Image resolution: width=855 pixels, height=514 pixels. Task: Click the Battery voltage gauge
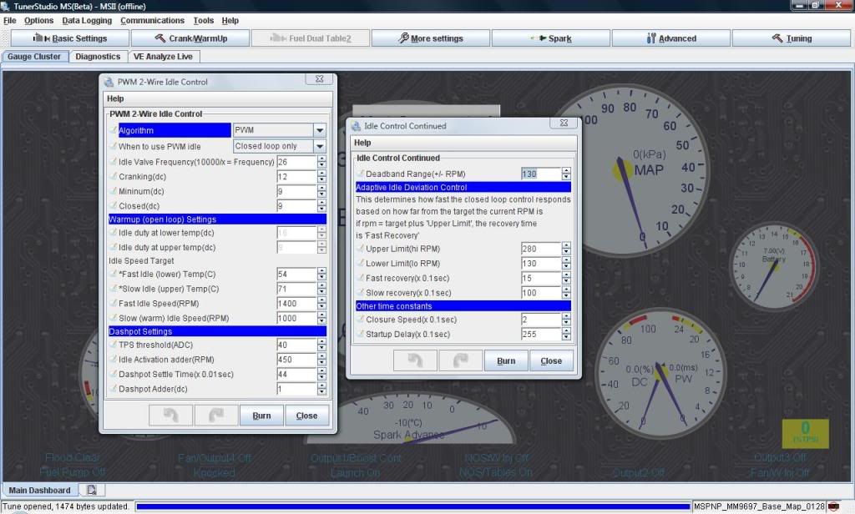(x=774, y=265)
